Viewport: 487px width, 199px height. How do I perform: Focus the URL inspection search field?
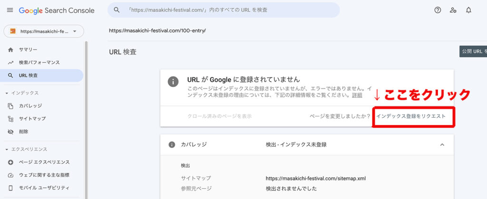(x=224, y=10)
